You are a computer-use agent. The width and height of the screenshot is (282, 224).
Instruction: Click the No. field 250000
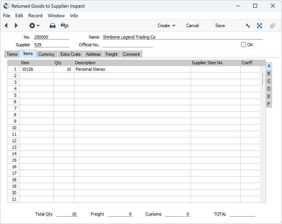coord(51,37)
